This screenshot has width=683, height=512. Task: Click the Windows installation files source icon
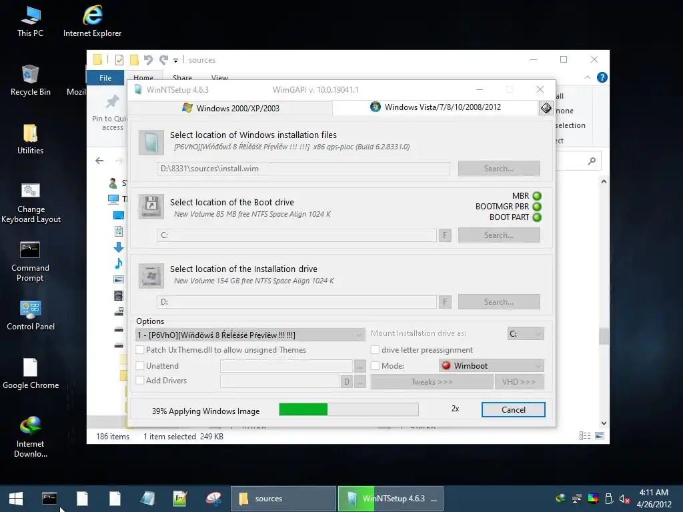(x=151, y=143)
